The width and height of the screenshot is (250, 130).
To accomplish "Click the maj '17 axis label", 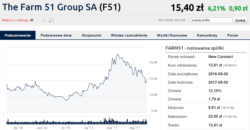I will click(134, 128).
